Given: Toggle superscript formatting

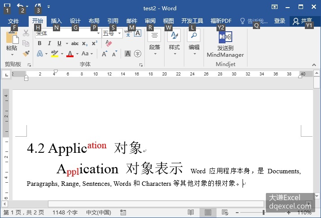Looking at the screenshot, I should [x=95, y=43].
